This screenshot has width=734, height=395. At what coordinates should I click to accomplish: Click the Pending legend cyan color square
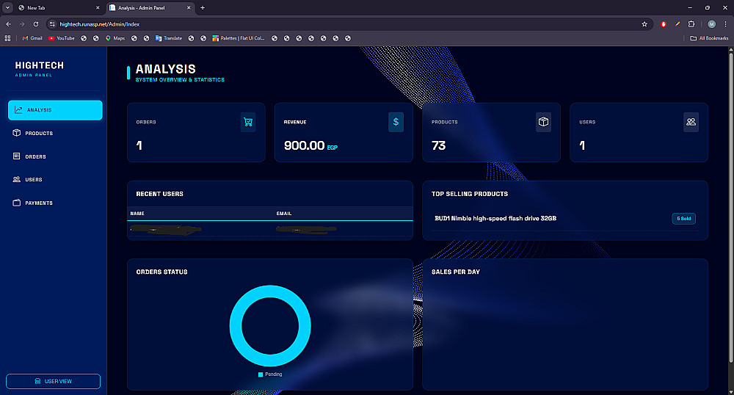point(261,374)
